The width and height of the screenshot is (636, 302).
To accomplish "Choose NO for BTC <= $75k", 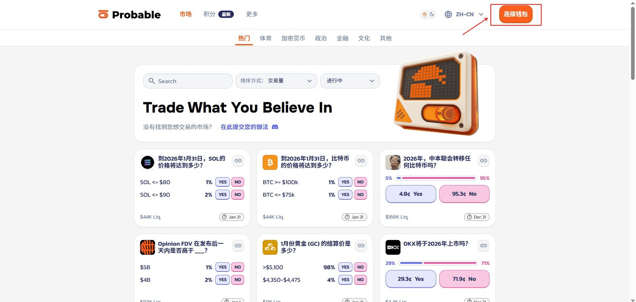I will (x=360, y=194).
